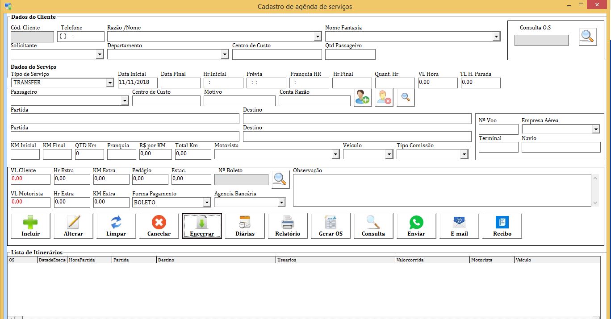Click the remove passenger icon

[x=384, y=97]
